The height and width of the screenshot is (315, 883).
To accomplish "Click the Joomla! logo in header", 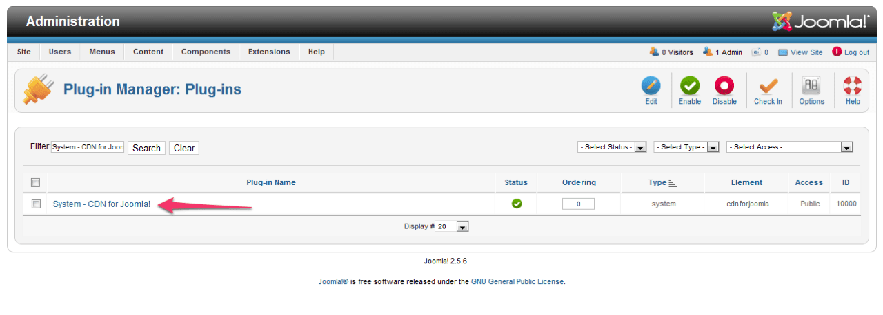I will [820, 21].
